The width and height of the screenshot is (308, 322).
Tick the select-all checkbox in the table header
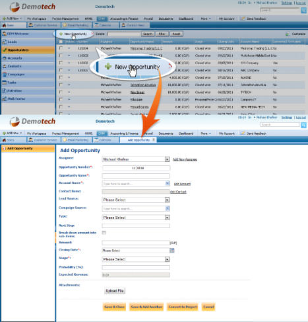coord(61,42)
